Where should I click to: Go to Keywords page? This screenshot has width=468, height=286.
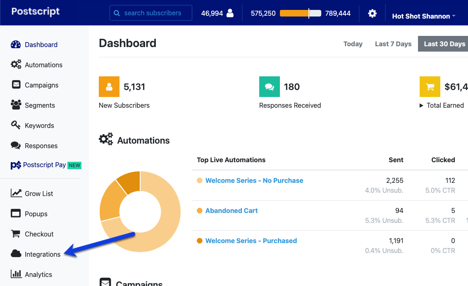[x=39, y=126]
